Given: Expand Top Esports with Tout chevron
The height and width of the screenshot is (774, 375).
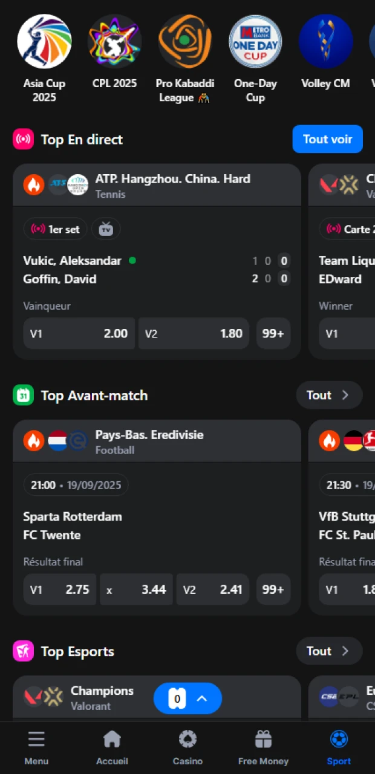Looking at the screenshot, I should (329, 651).
